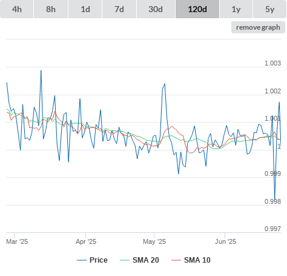Open the 5y time range
Image resolution: width=287 pixels, height=276 pixels.
269,9
